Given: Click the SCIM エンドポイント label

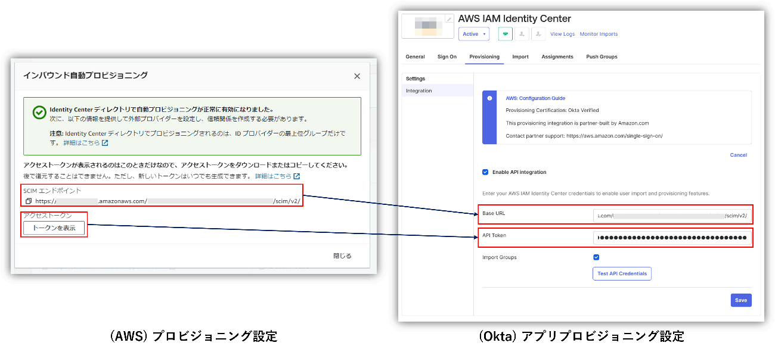Looking at the screenshot, I should 52,191.
